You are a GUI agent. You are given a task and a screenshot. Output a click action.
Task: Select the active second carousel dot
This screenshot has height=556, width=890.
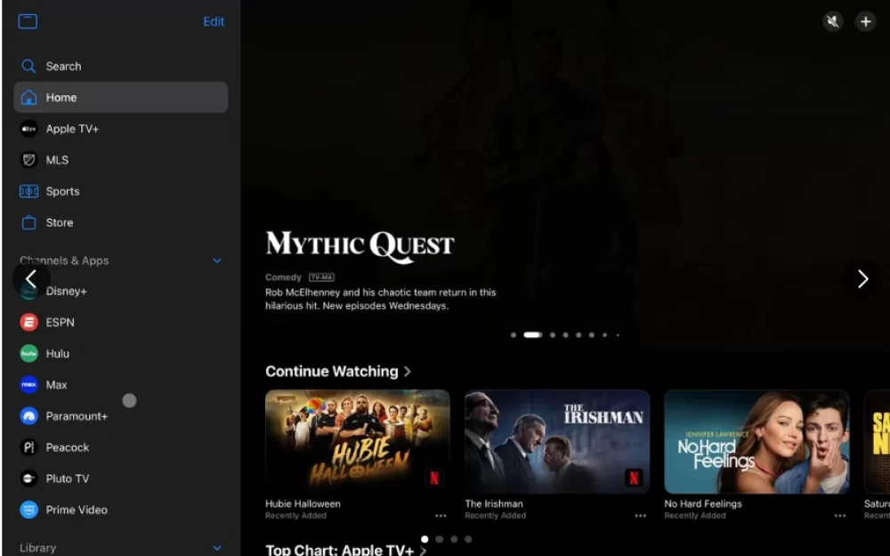point(532,334)
